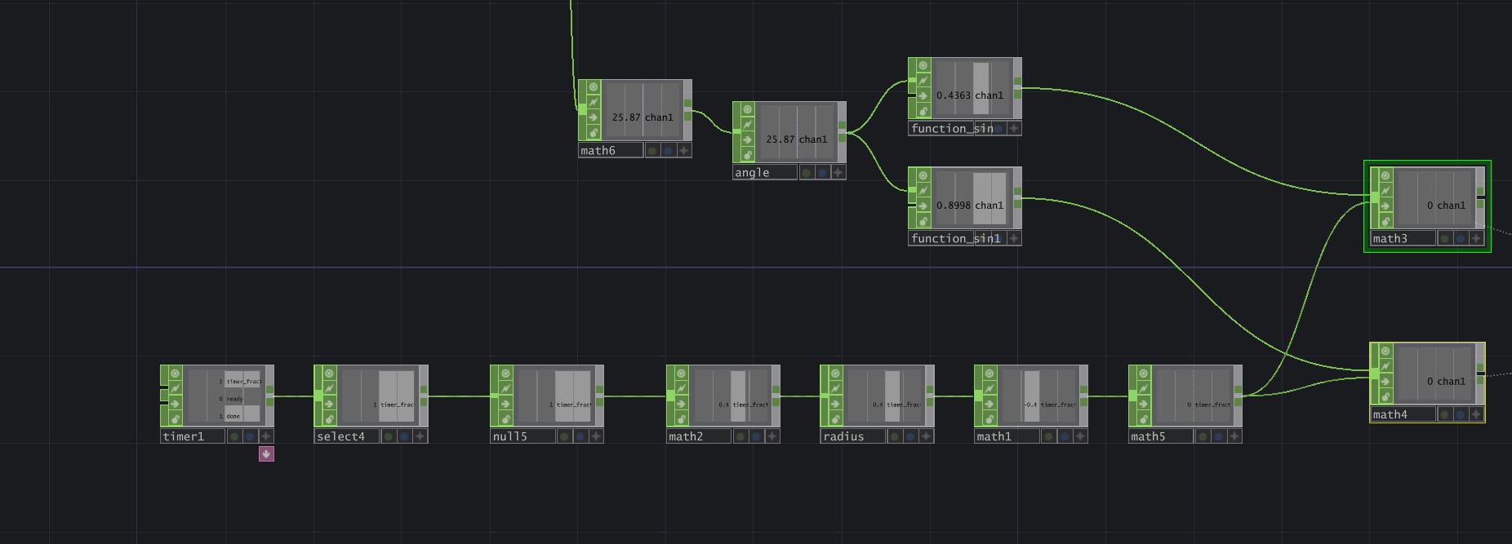Expand the pink docked operators arrow under timer1
The image size is (1512, 544).
point(266,453)
